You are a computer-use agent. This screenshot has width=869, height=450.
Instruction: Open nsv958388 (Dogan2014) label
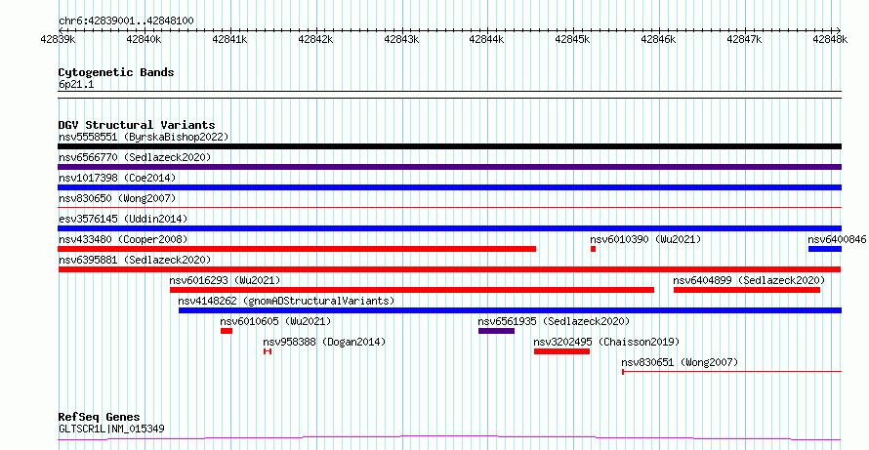324,342
